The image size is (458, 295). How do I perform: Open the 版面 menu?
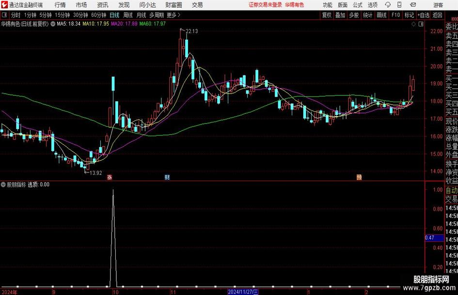[343, 5]
